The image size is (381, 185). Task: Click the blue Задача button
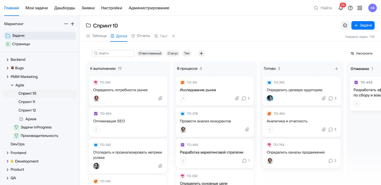[363, 25]
